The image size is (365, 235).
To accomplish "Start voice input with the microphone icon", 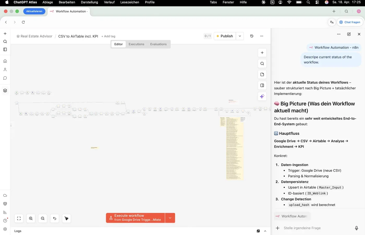I will click(356, 228).
